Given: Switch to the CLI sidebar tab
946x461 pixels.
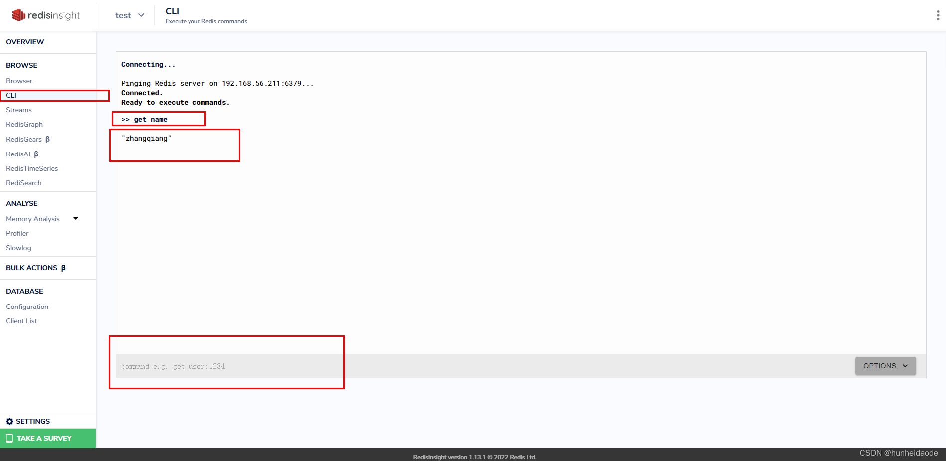Looking at the screenshot, I should coord(11,95).
